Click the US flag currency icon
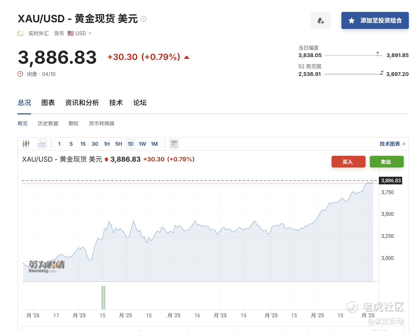This screenshot has height=331, width=412. [x=70, y=33]
